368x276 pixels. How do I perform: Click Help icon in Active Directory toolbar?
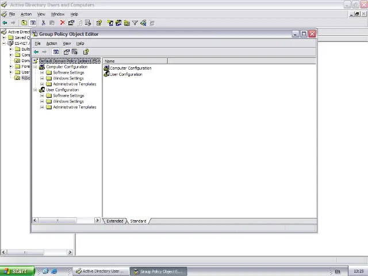pyautogui.click(x=99, y=23)
